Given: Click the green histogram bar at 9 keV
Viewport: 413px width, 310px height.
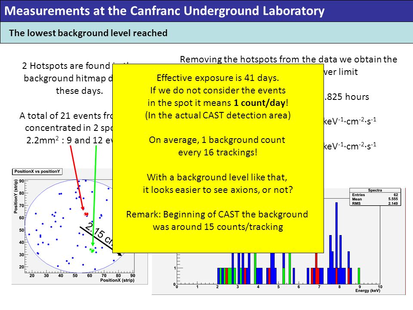Looking at the screenshot, I should [359, 276].
